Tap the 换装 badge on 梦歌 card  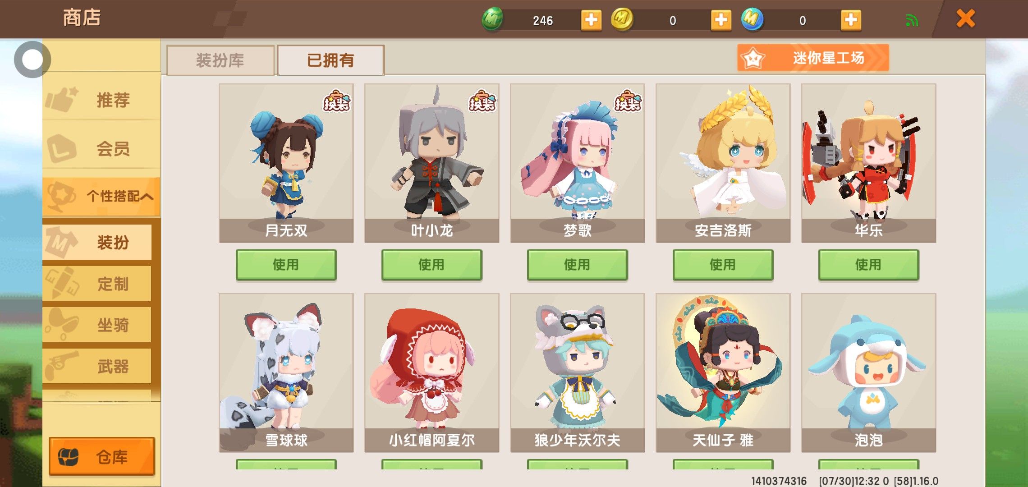point(628,101)
